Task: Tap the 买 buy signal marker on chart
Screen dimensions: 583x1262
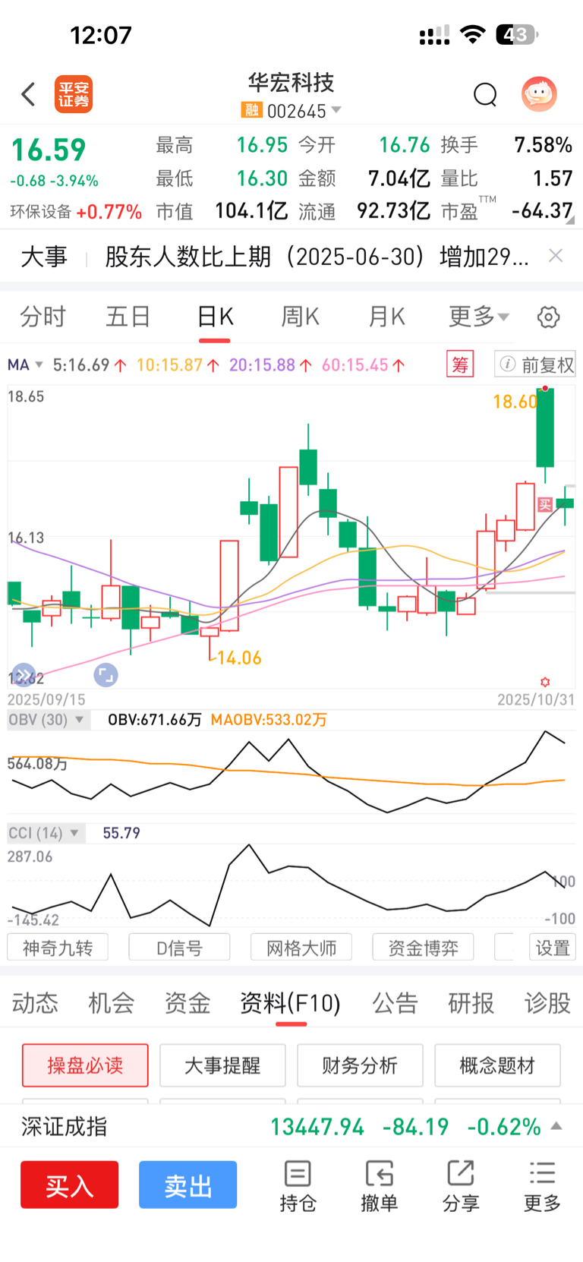Action: [545, 504]
